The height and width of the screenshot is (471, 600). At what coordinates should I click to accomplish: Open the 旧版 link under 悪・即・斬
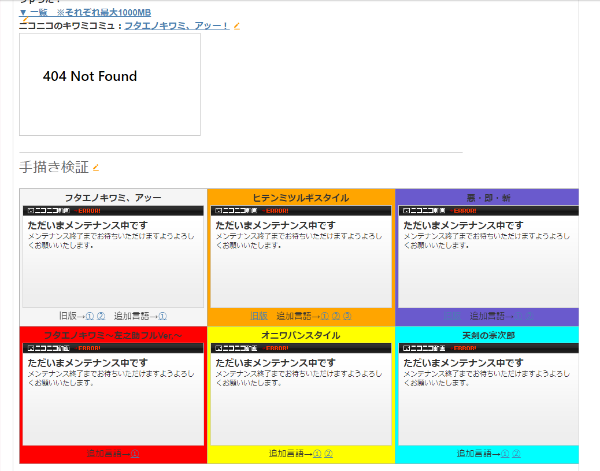(452, 316)
